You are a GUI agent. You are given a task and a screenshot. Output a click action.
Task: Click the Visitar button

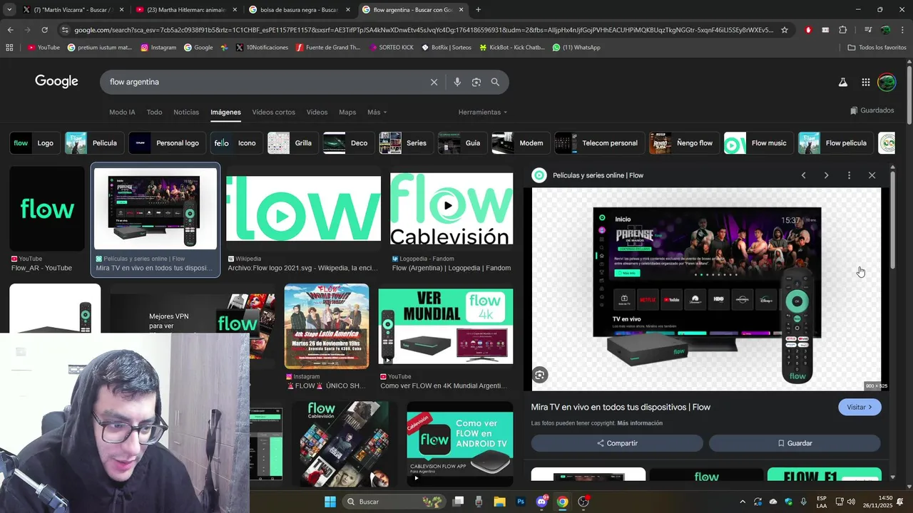[860, 408]
